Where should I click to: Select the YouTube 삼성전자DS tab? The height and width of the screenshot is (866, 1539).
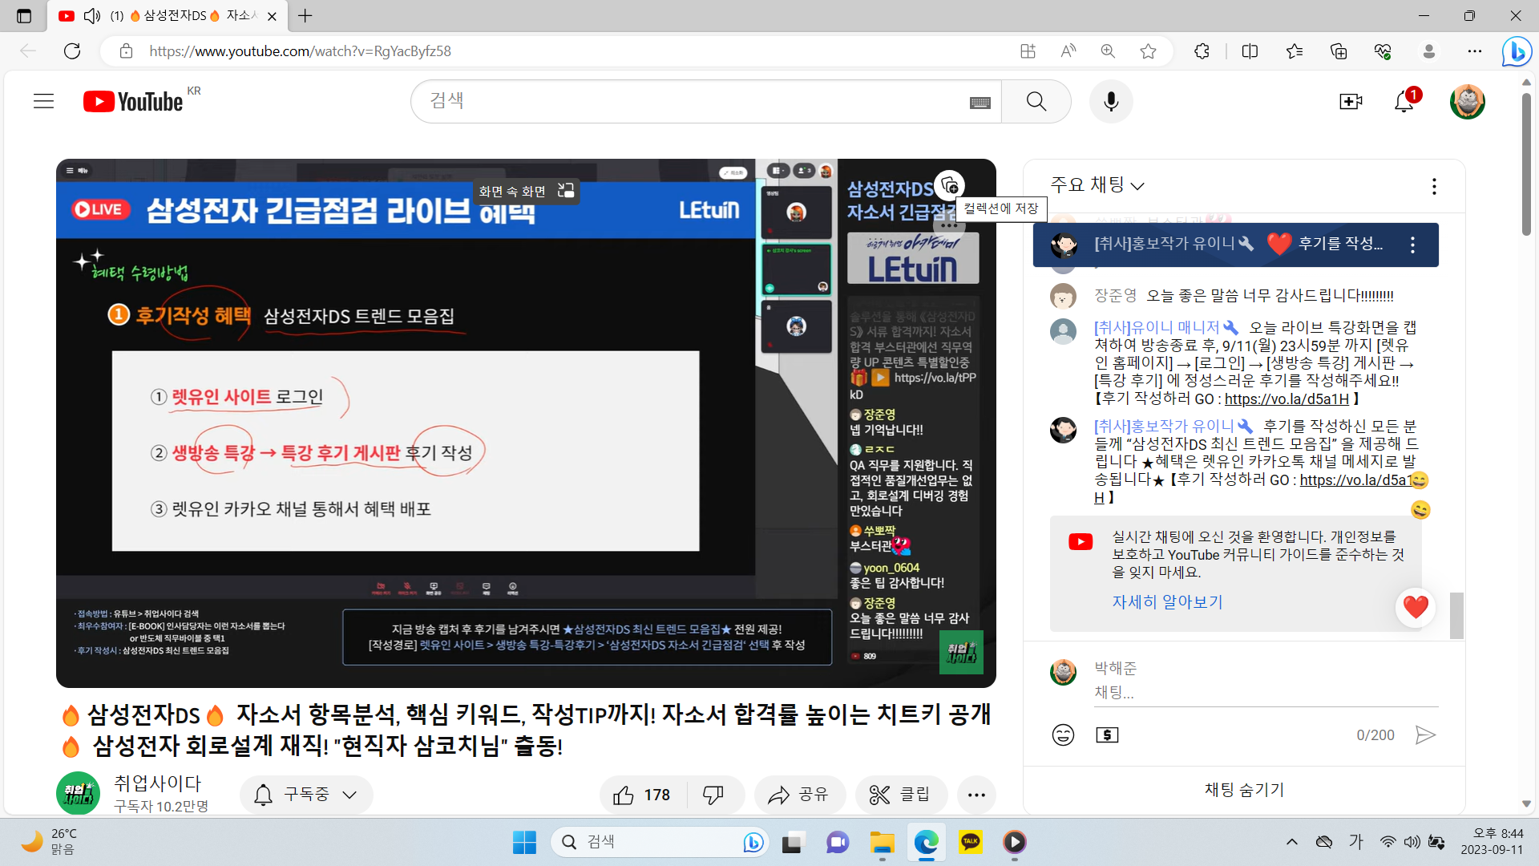[x=169, y=16]
